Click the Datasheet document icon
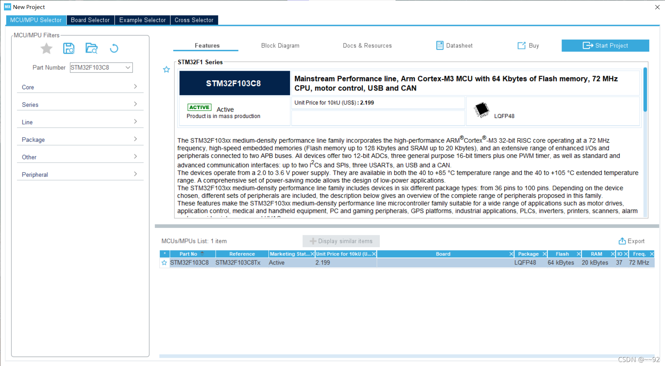This screenshot has height=366, width=665. (440, 46)
